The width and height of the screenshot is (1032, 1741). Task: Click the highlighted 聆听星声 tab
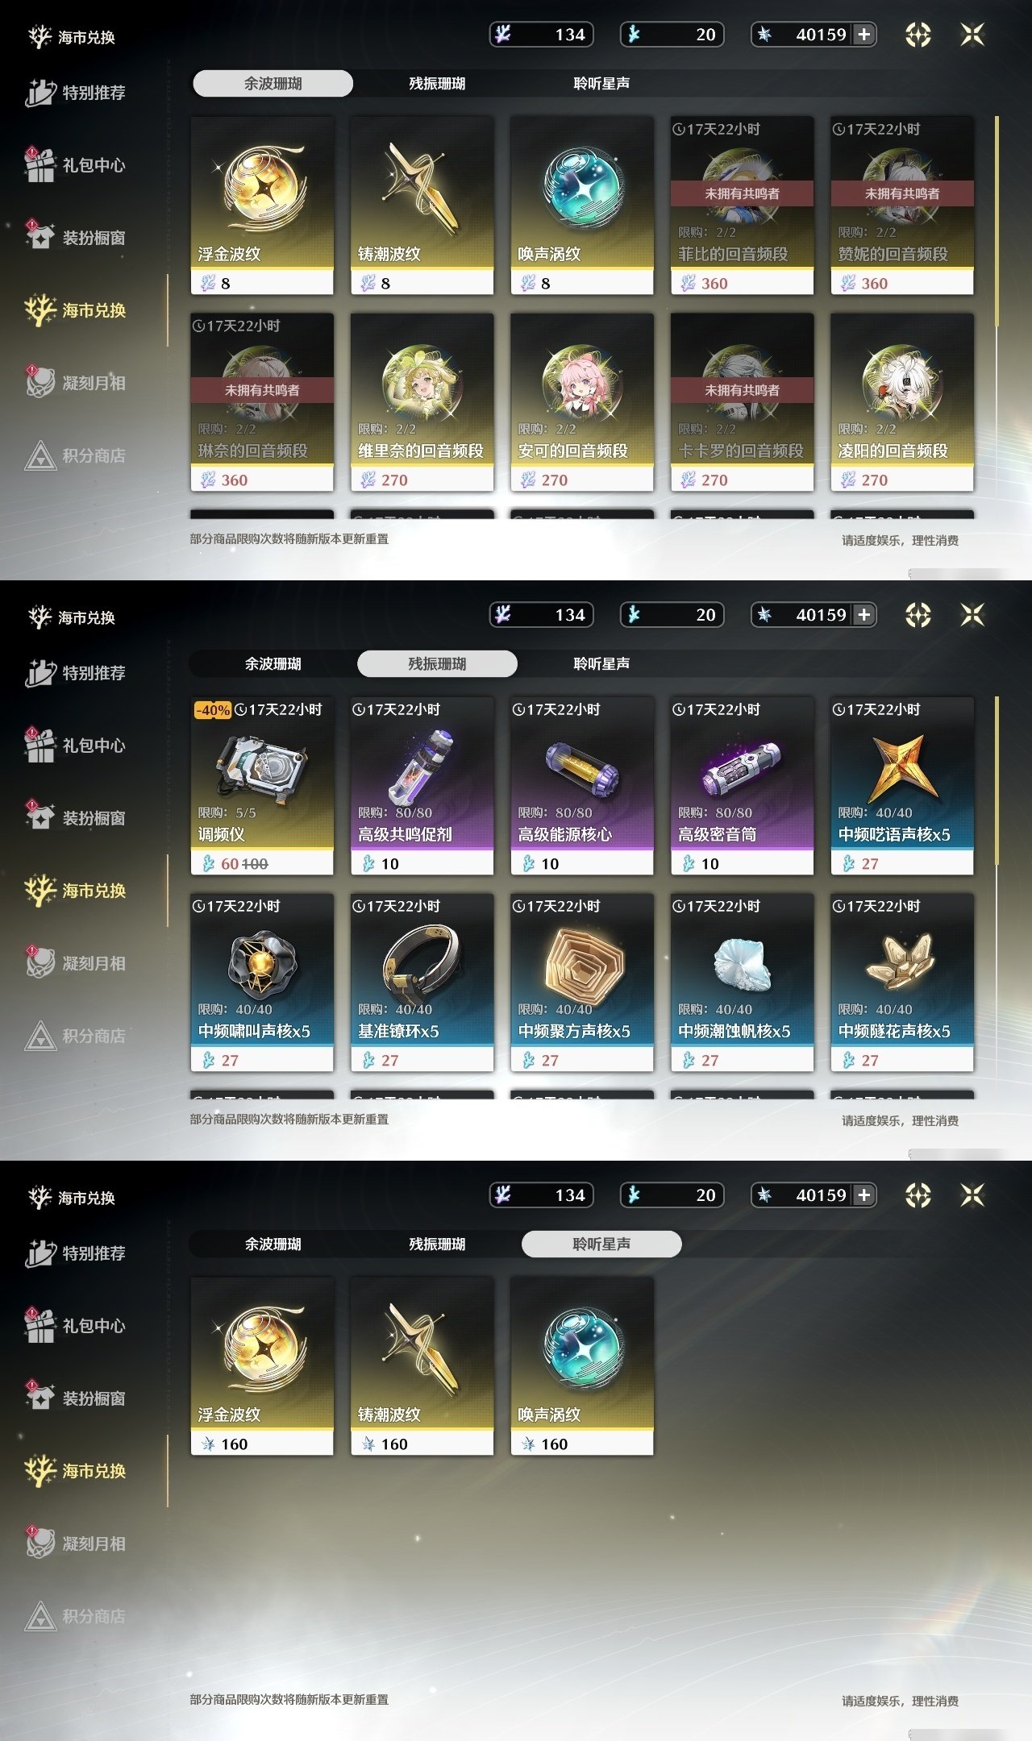(x=601, y=1244)
